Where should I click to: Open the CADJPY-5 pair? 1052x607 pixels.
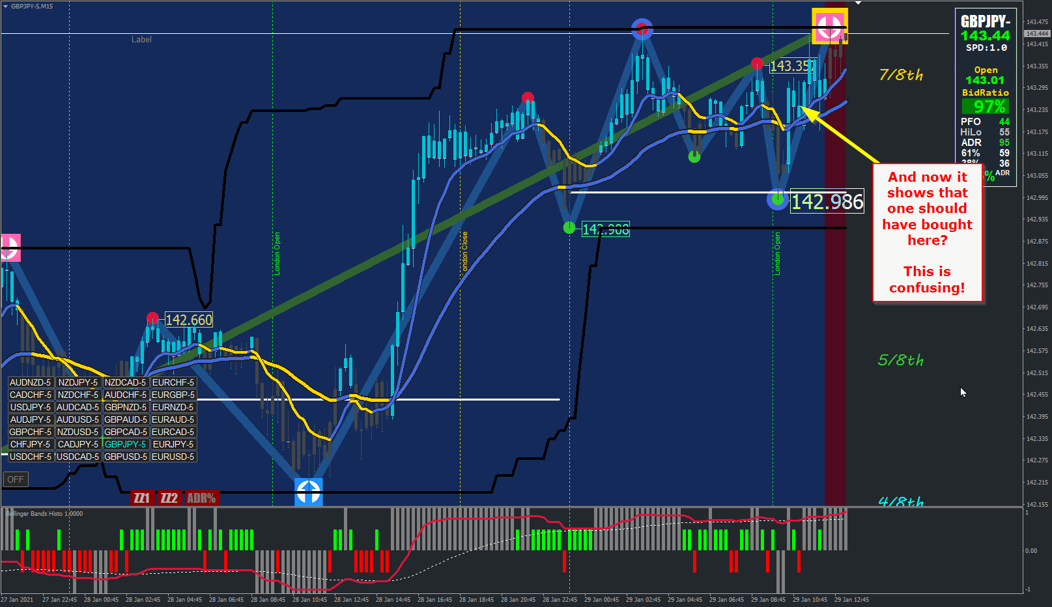tap(78, 444)
